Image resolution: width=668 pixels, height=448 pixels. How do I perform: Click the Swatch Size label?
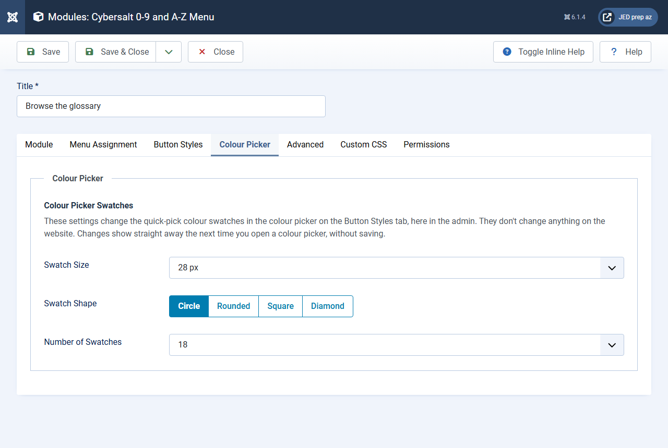pos(67,265)
